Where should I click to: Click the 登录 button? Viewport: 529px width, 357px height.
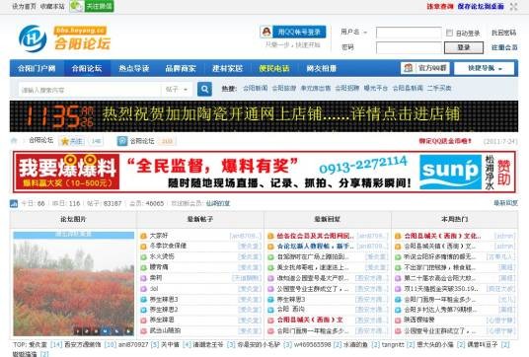coord(464,47)
